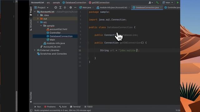
Task: Click the Collapse All icon in Project panel
Action: 65,7
